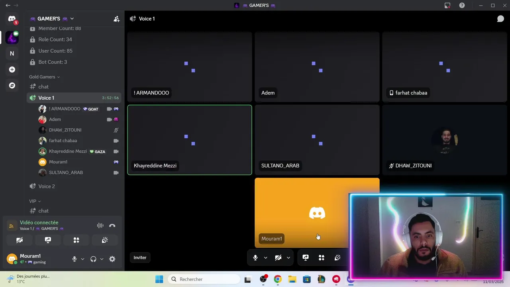Click the Bot Count: 3 locked channel
Screen dimensions: 510x287
[74, 62]
